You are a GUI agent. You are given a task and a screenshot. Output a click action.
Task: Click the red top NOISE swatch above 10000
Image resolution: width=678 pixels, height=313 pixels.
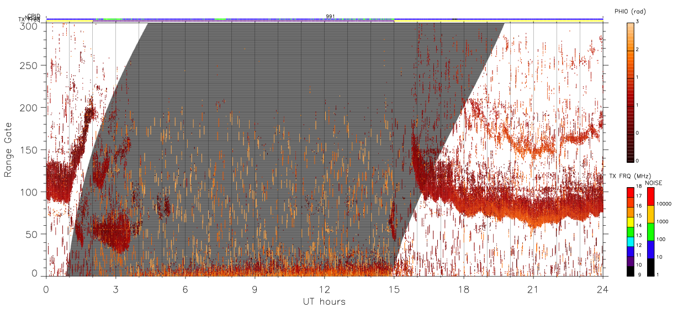coord(650,197)
